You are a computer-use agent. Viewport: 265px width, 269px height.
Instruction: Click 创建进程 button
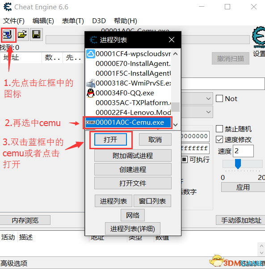[x=133, y=169]
